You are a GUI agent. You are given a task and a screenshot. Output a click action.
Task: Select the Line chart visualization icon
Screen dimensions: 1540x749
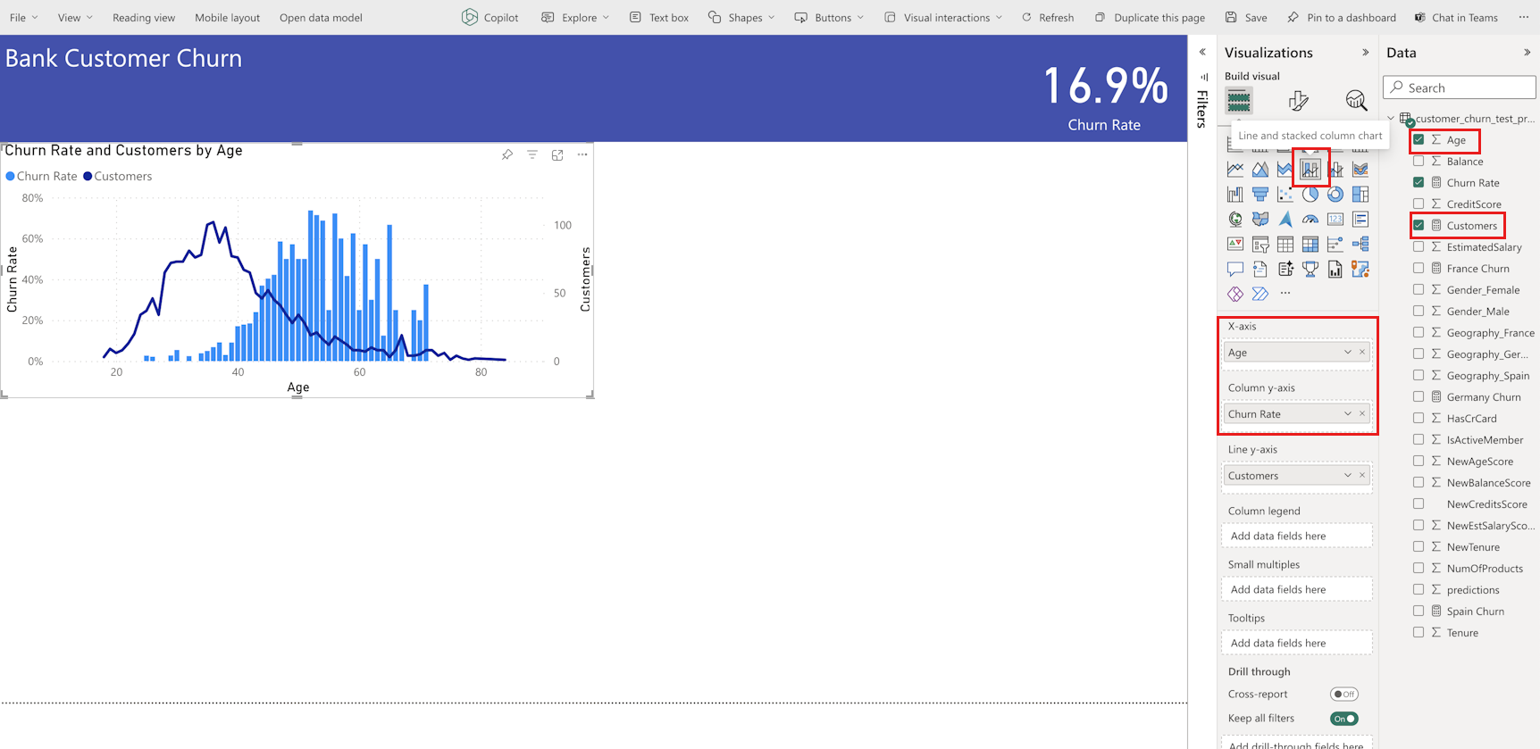tap(1235, 169)
